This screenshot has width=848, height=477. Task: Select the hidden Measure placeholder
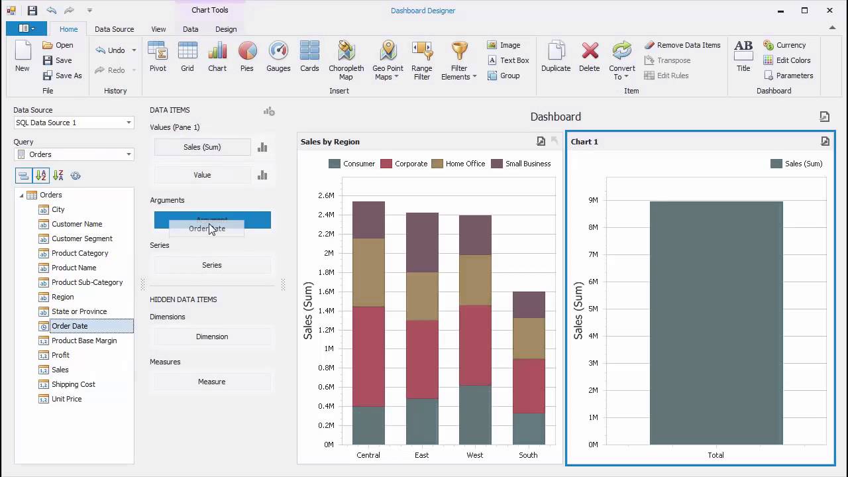point(212,382)
